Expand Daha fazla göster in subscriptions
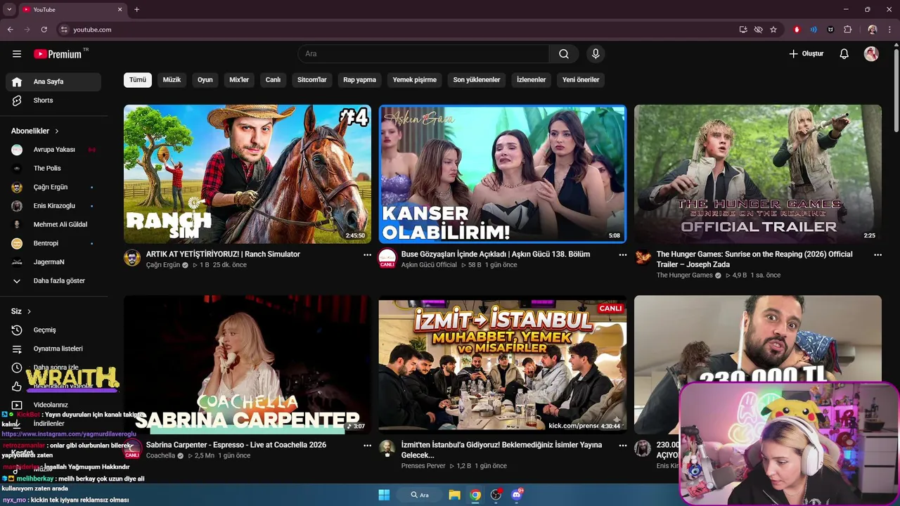This screenshot has height=506, width=900. point(53,281)
